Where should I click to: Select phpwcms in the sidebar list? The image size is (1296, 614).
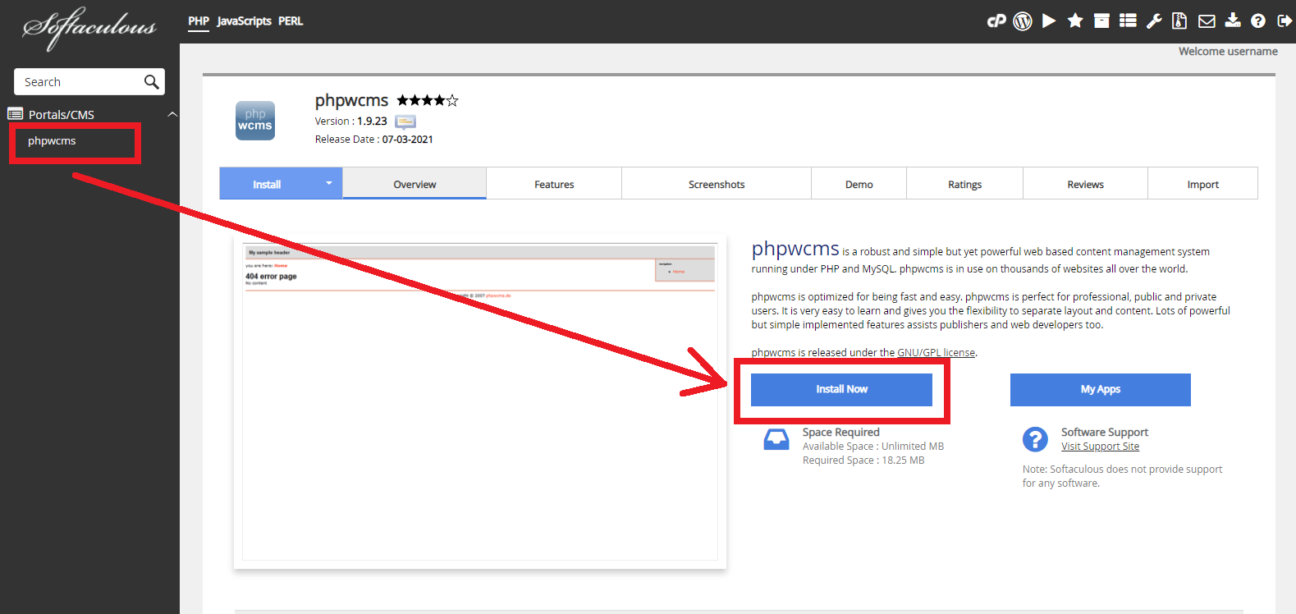coord(52,141)
